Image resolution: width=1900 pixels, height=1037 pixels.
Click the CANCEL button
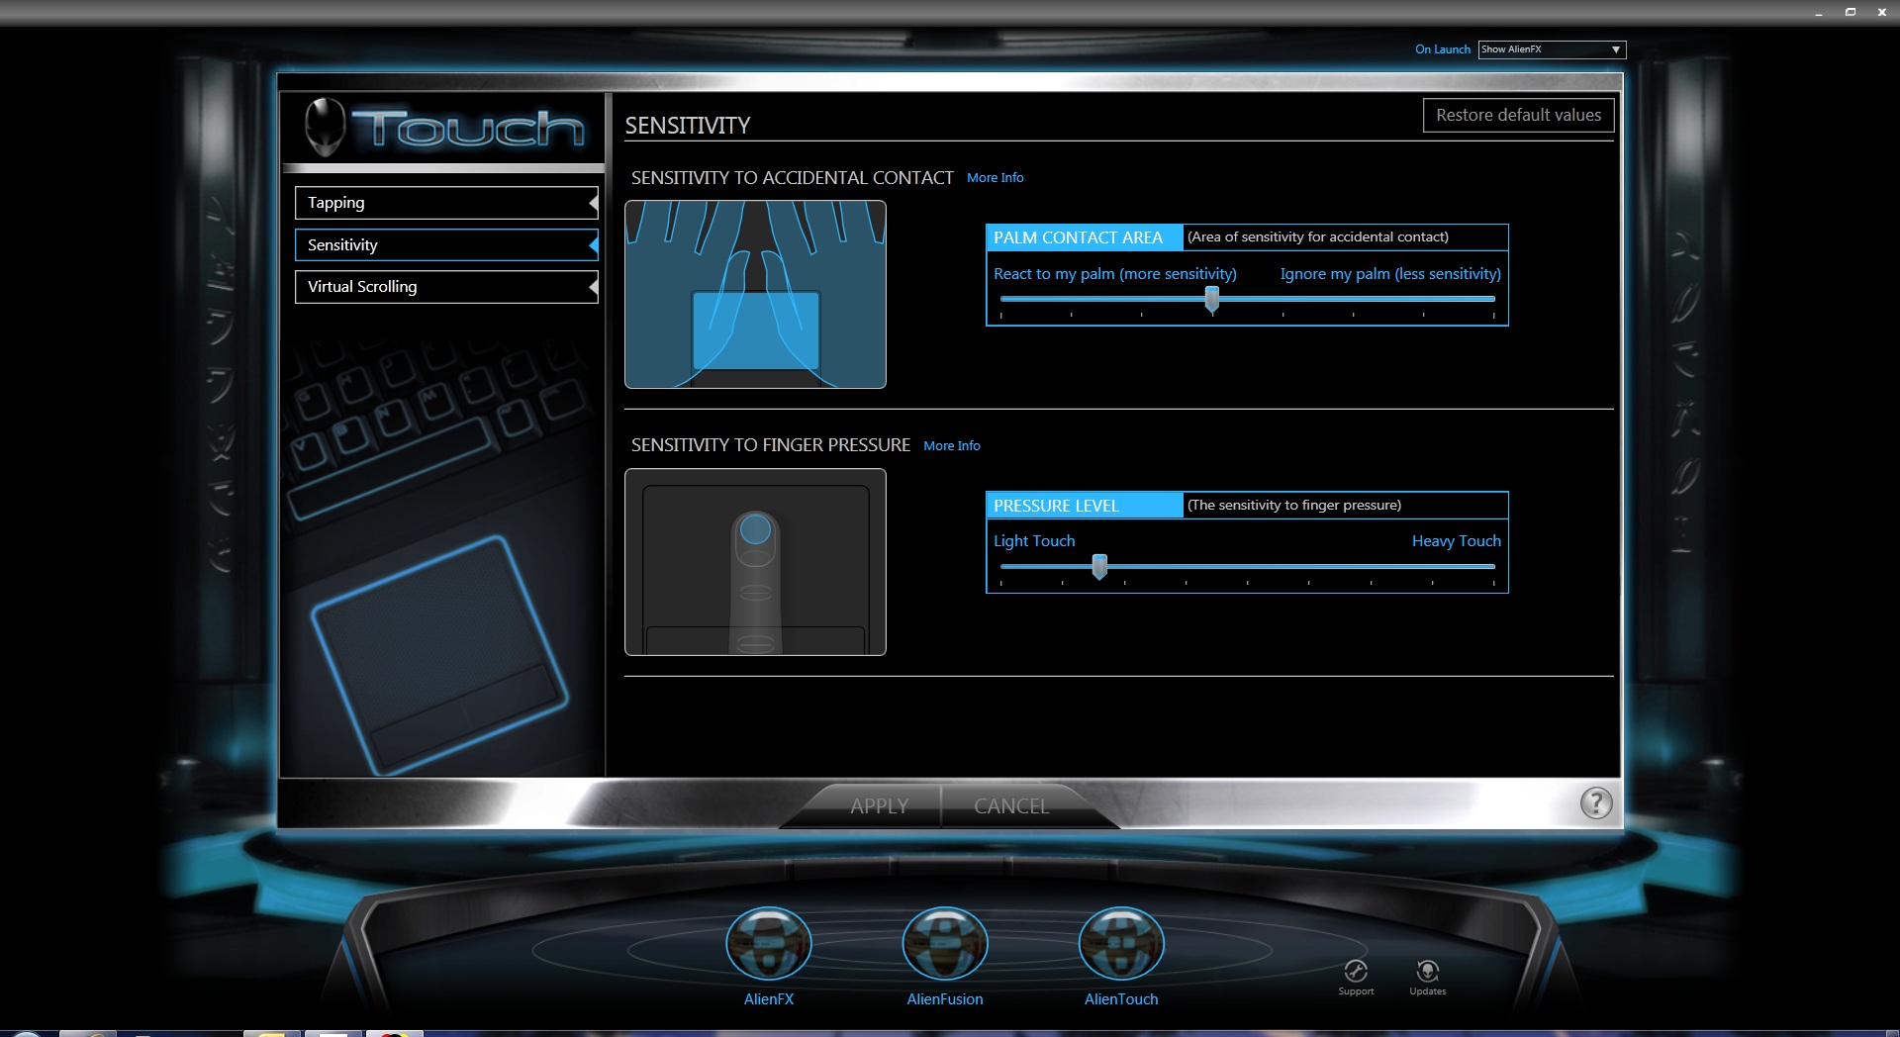point(1011,805)
